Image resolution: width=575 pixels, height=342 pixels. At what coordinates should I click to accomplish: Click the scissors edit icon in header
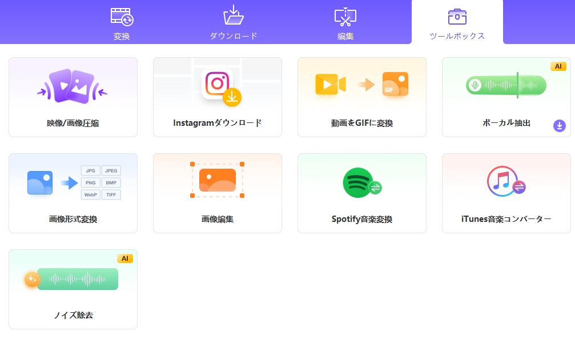click(345, 17)
